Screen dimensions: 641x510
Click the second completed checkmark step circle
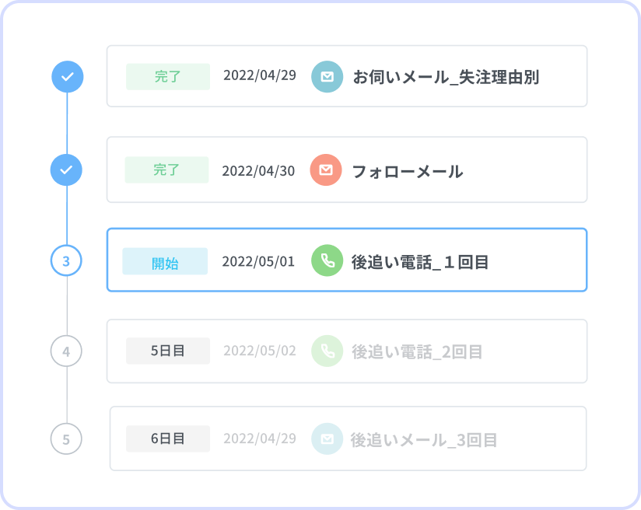[66, 169]
